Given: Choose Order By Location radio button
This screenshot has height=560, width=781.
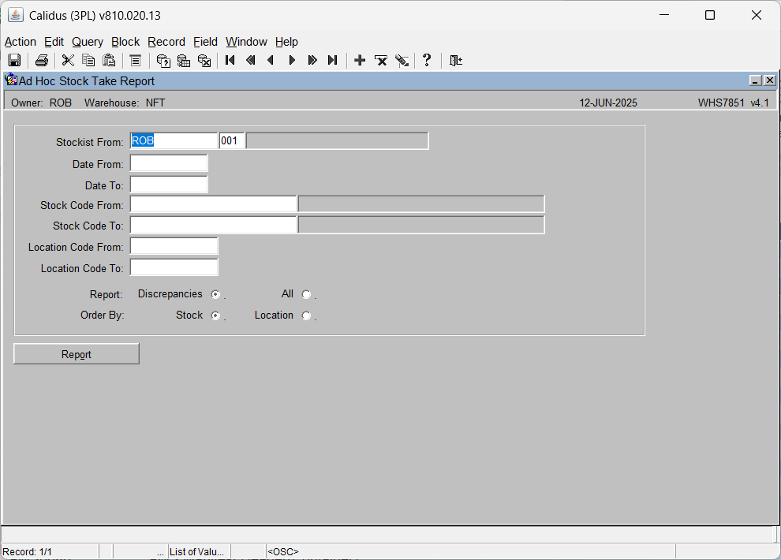Looking at the screenshot, I should [x=306, y=315].
